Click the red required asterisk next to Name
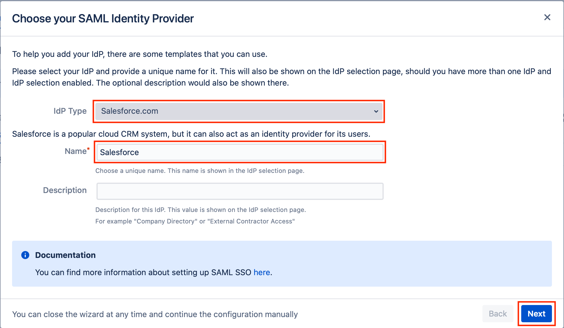Screen dimensions: 564x328 [x=88, y=149]
